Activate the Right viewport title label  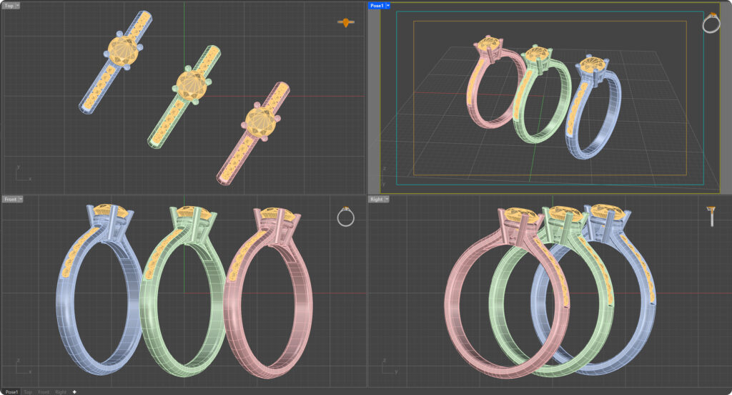[376, 199]
